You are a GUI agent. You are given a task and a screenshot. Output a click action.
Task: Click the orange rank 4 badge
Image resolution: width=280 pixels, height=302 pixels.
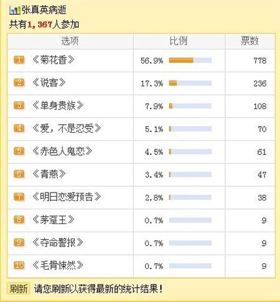tap(19, 128)
